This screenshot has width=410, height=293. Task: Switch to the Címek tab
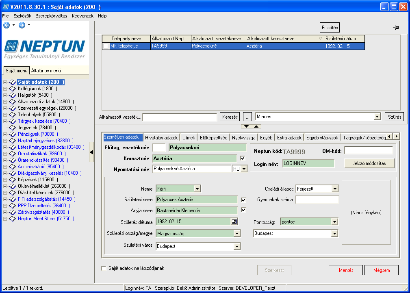pyautogui.click(x=189, y=137)
